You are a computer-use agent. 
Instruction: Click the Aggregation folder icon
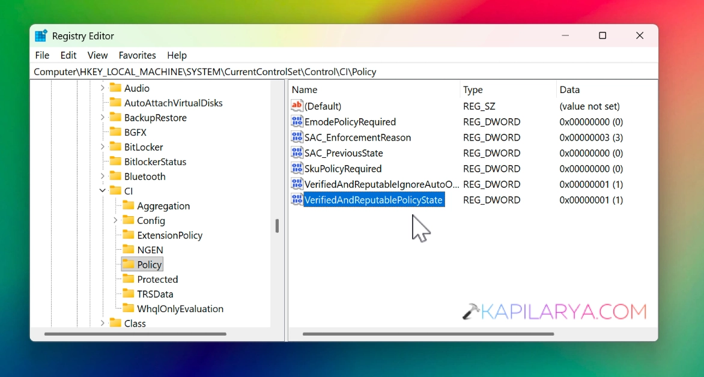point(129,205)
